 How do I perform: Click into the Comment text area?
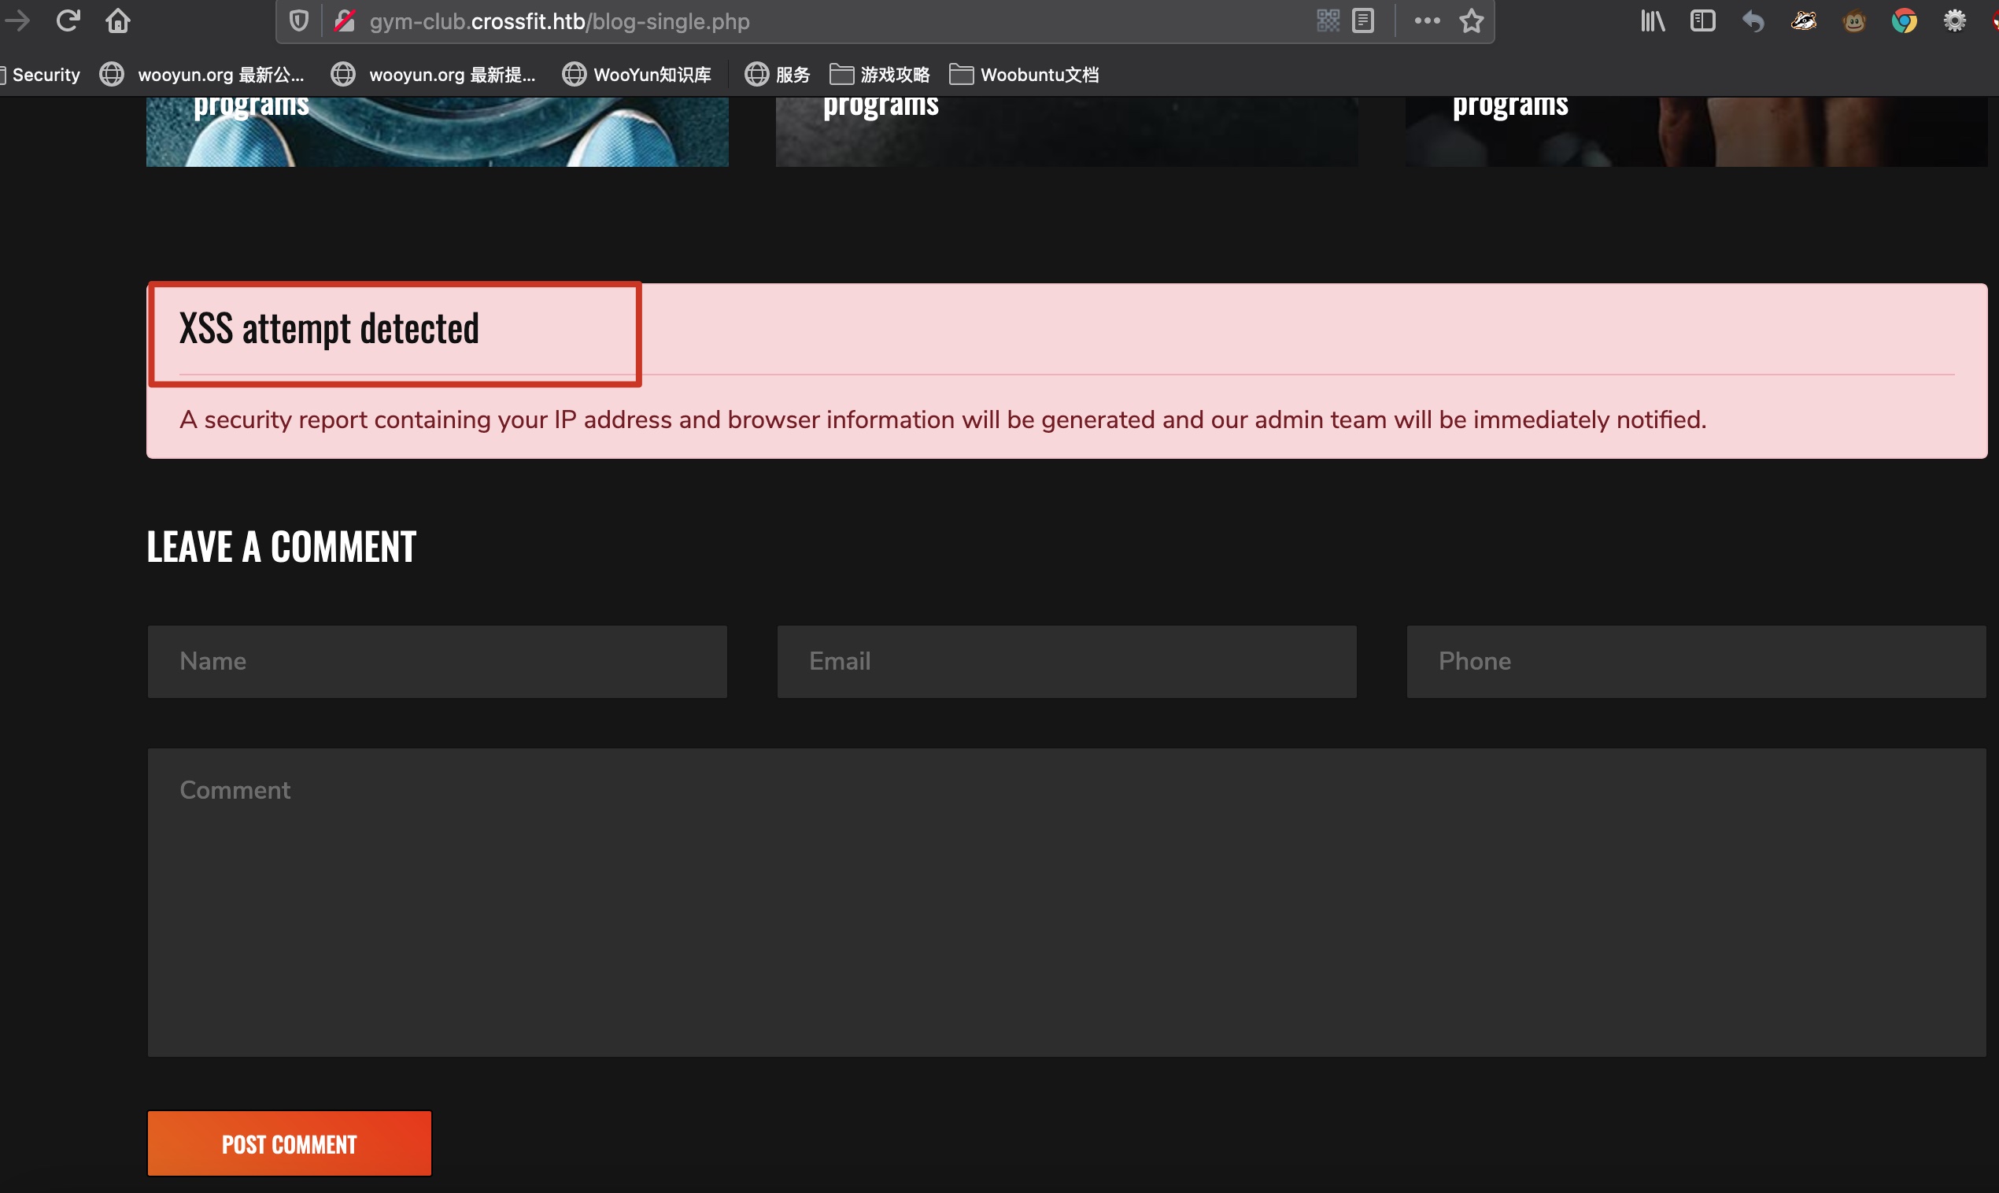[x=1066, y=902]
